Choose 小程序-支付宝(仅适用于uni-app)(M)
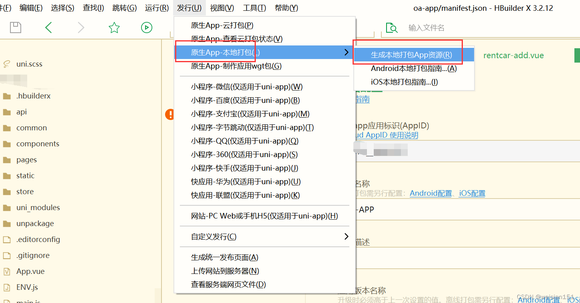 click(x=265, y=114)
